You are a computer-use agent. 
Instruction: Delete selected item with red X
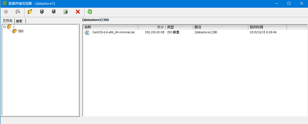[x=78, y=12]
